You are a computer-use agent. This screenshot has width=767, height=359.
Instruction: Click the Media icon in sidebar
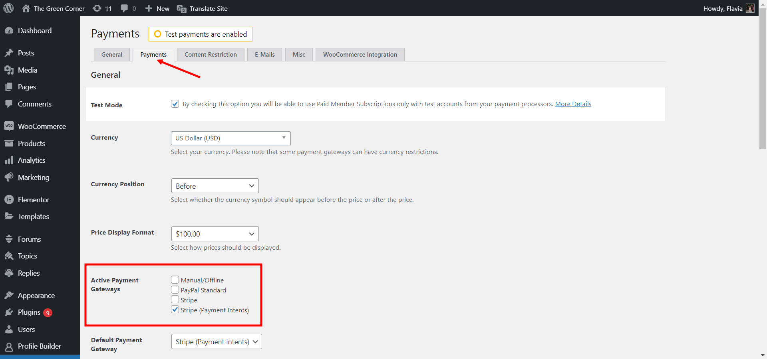tap(9, 70)
